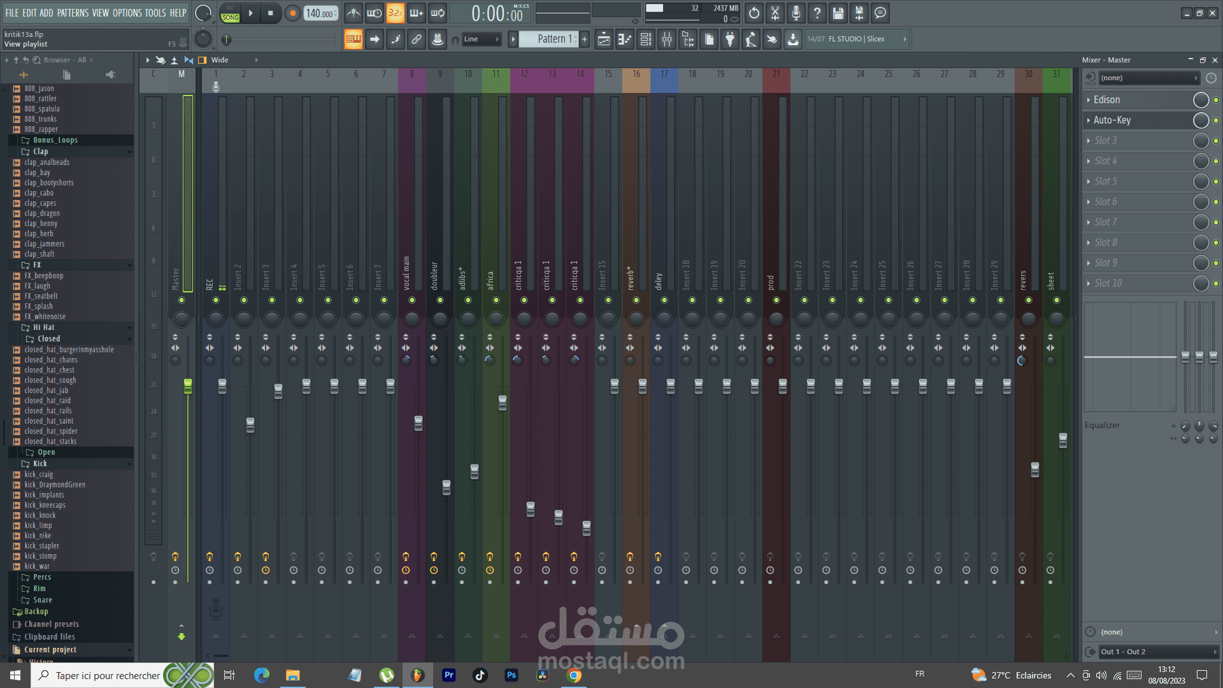
Task: Show the mixer window icon
Action: pyautogui.click(x=667, y=39)
